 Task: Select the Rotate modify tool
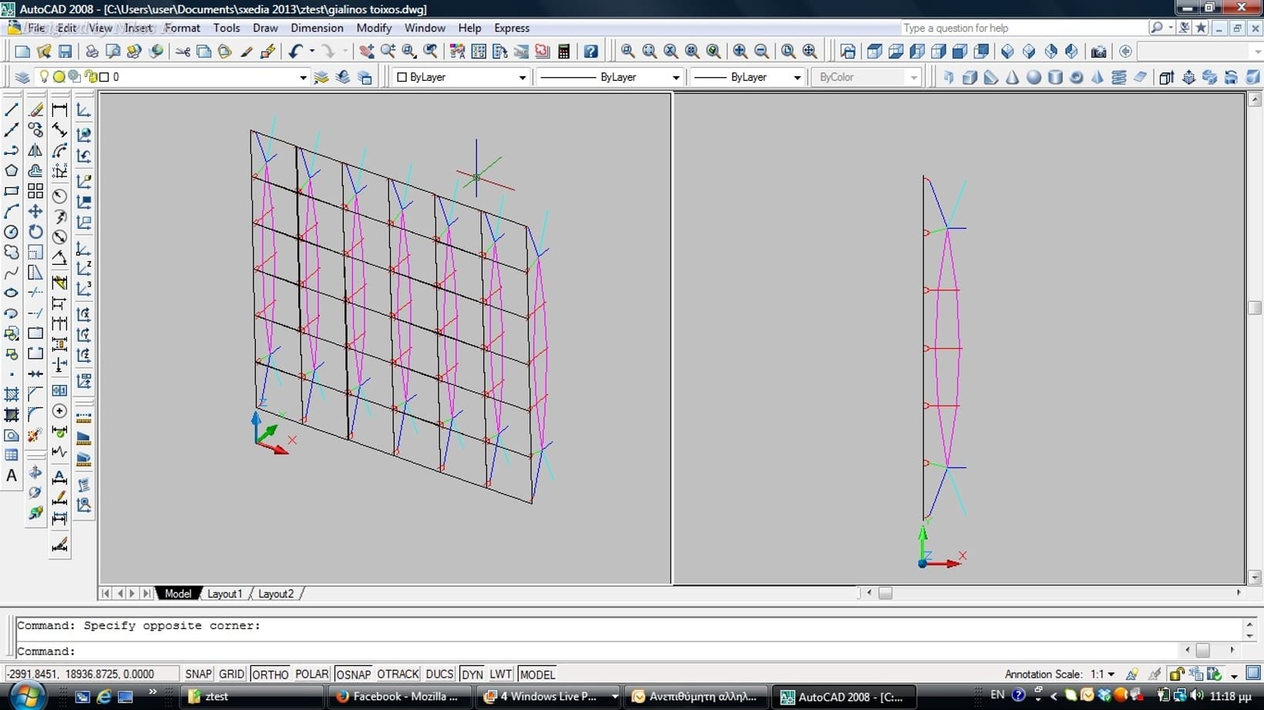point(35,232)
